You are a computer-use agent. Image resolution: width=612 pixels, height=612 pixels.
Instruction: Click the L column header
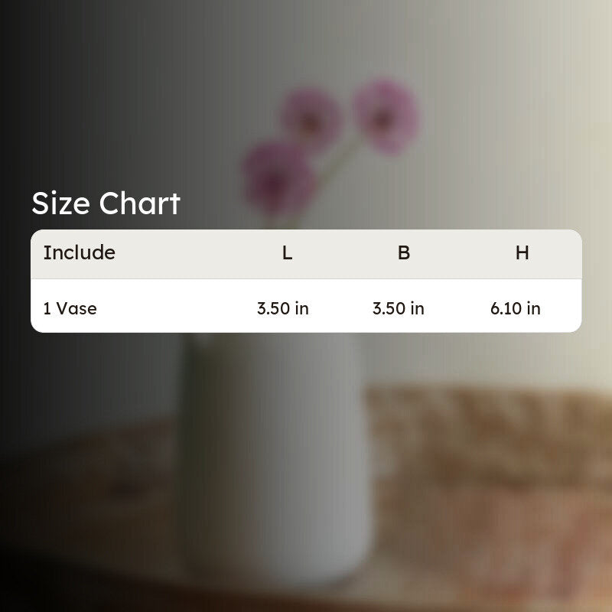click(288, 253)
